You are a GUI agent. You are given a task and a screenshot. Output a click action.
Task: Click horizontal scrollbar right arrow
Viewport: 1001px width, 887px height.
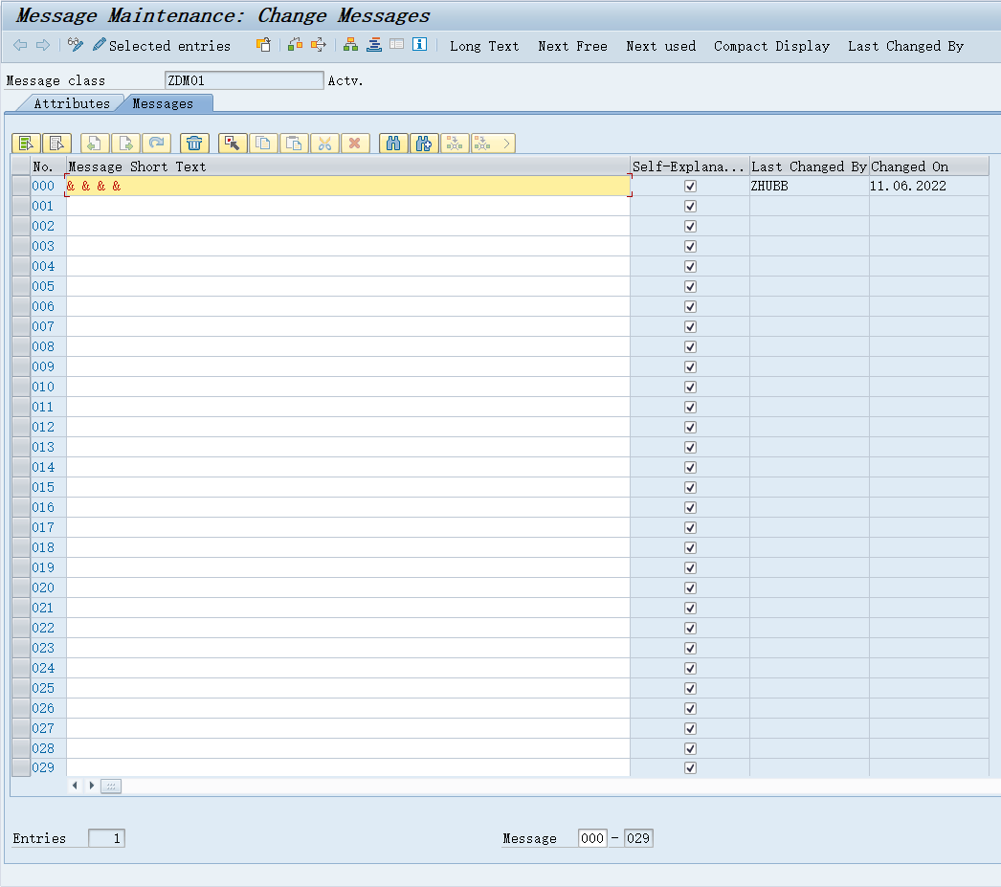pos(92,786)
